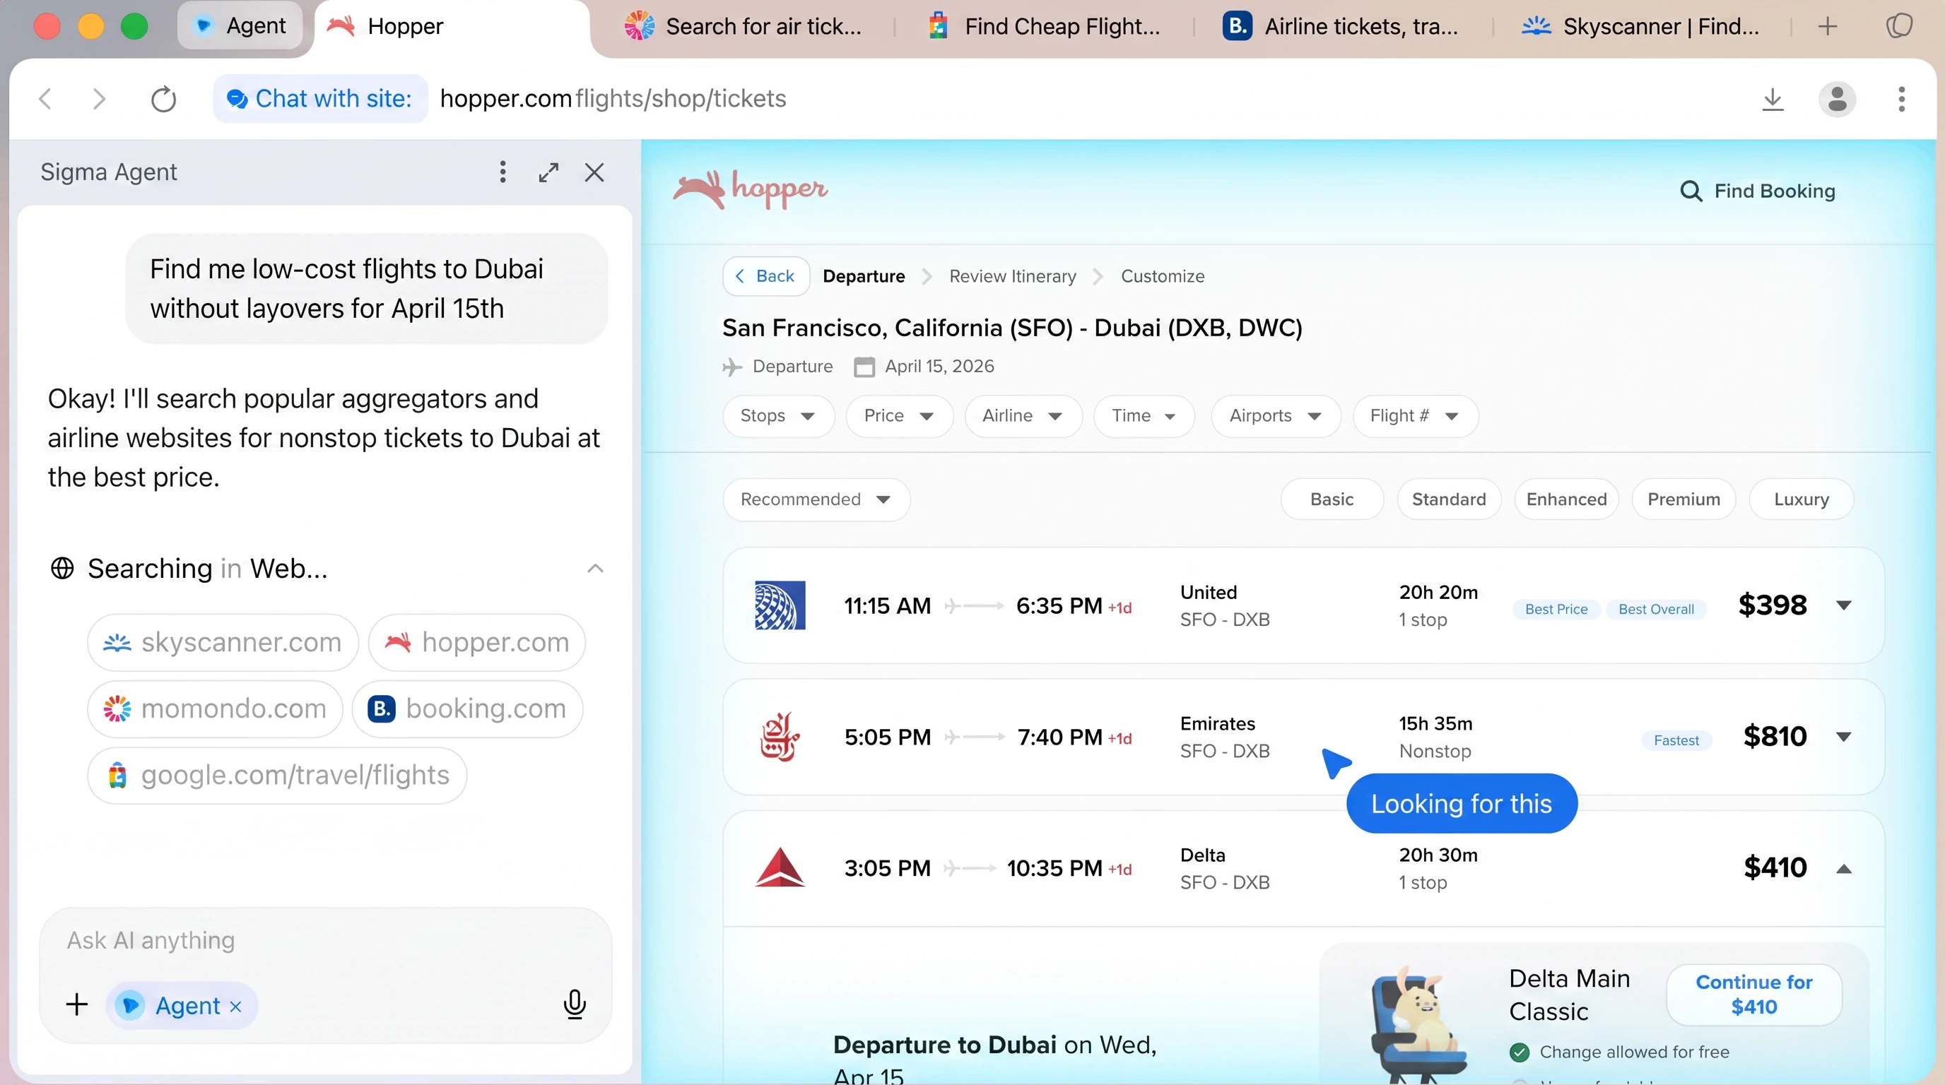Open google.com/travel/flights source chip

coord(277,775)
